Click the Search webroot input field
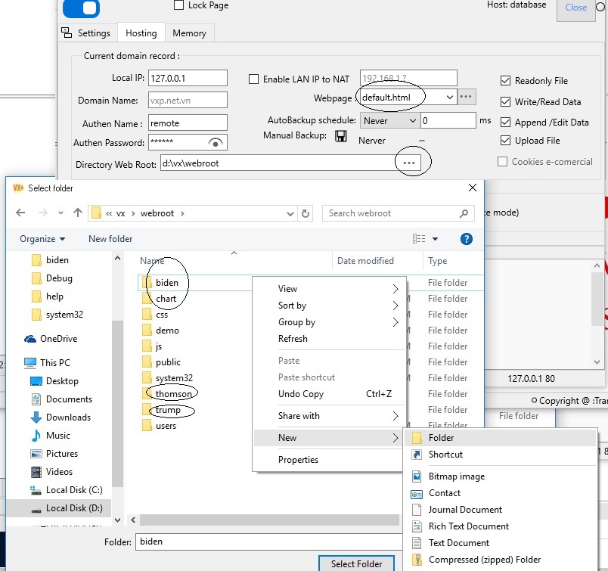Screen dimensions: 608x571 point(392,213)
